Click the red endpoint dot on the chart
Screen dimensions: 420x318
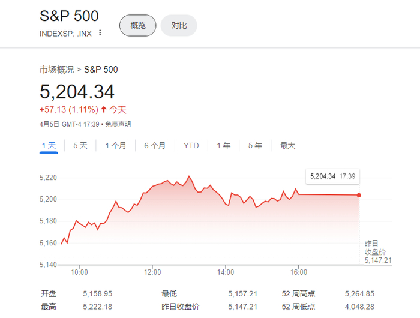coord(359,195)
